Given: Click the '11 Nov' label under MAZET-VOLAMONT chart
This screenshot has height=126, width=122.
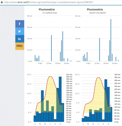Looking at the screenshot, I should [x=97, y=63].
